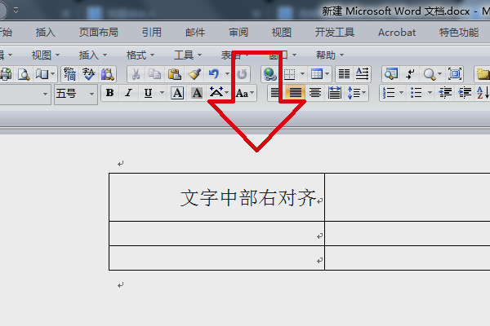
Task: Run the spelling and grammar check
Action: (x=89, y=74)
